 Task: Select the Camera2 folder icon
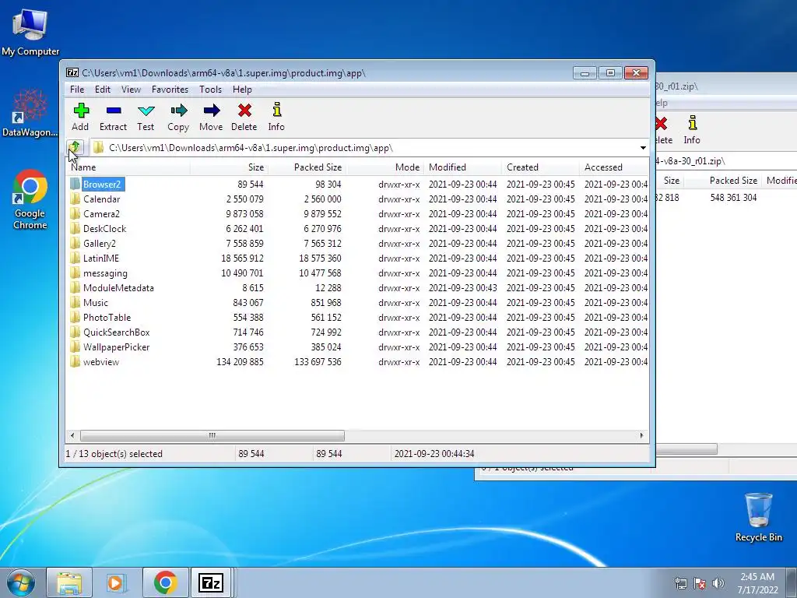[x=75, y=213]
